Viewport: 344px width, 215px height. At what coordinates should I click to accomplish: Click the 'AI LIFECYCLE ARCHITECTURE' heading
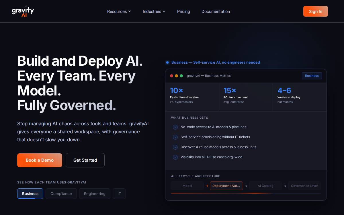[x=196, y=176]
